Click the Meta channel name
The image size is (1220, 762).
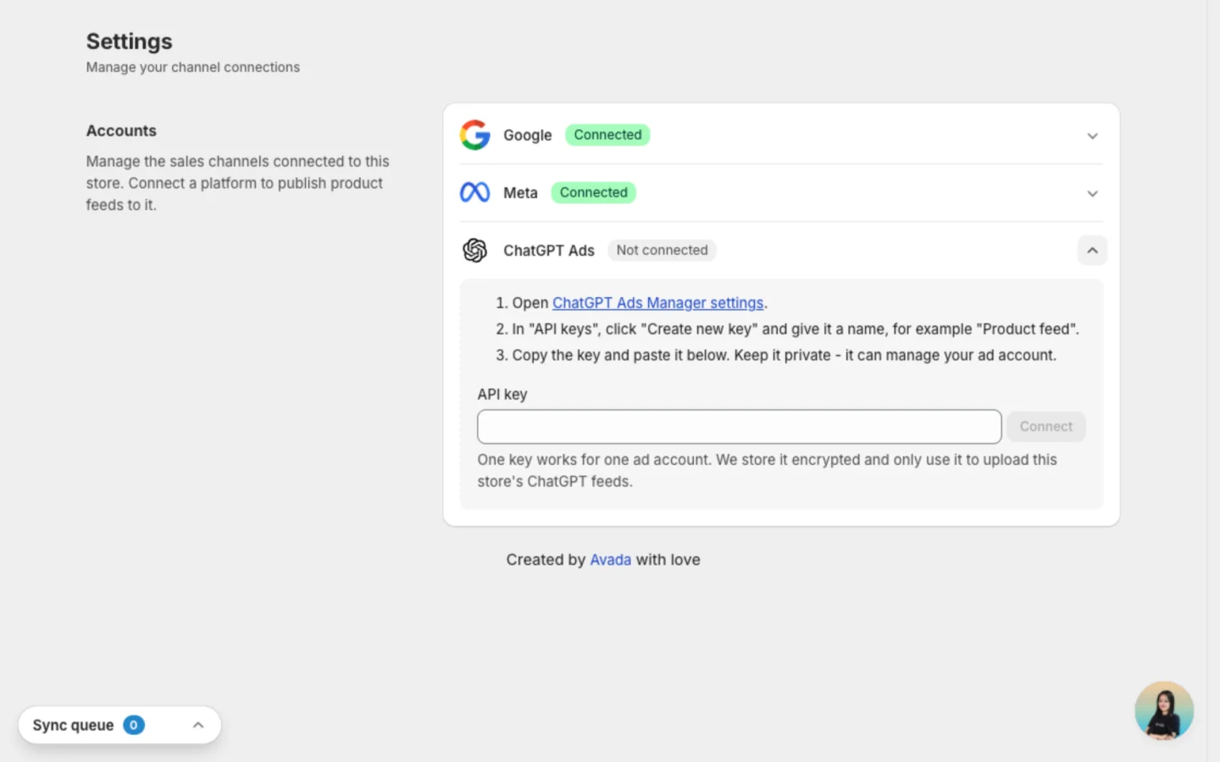pyautogui.click(x=520, y=193)
